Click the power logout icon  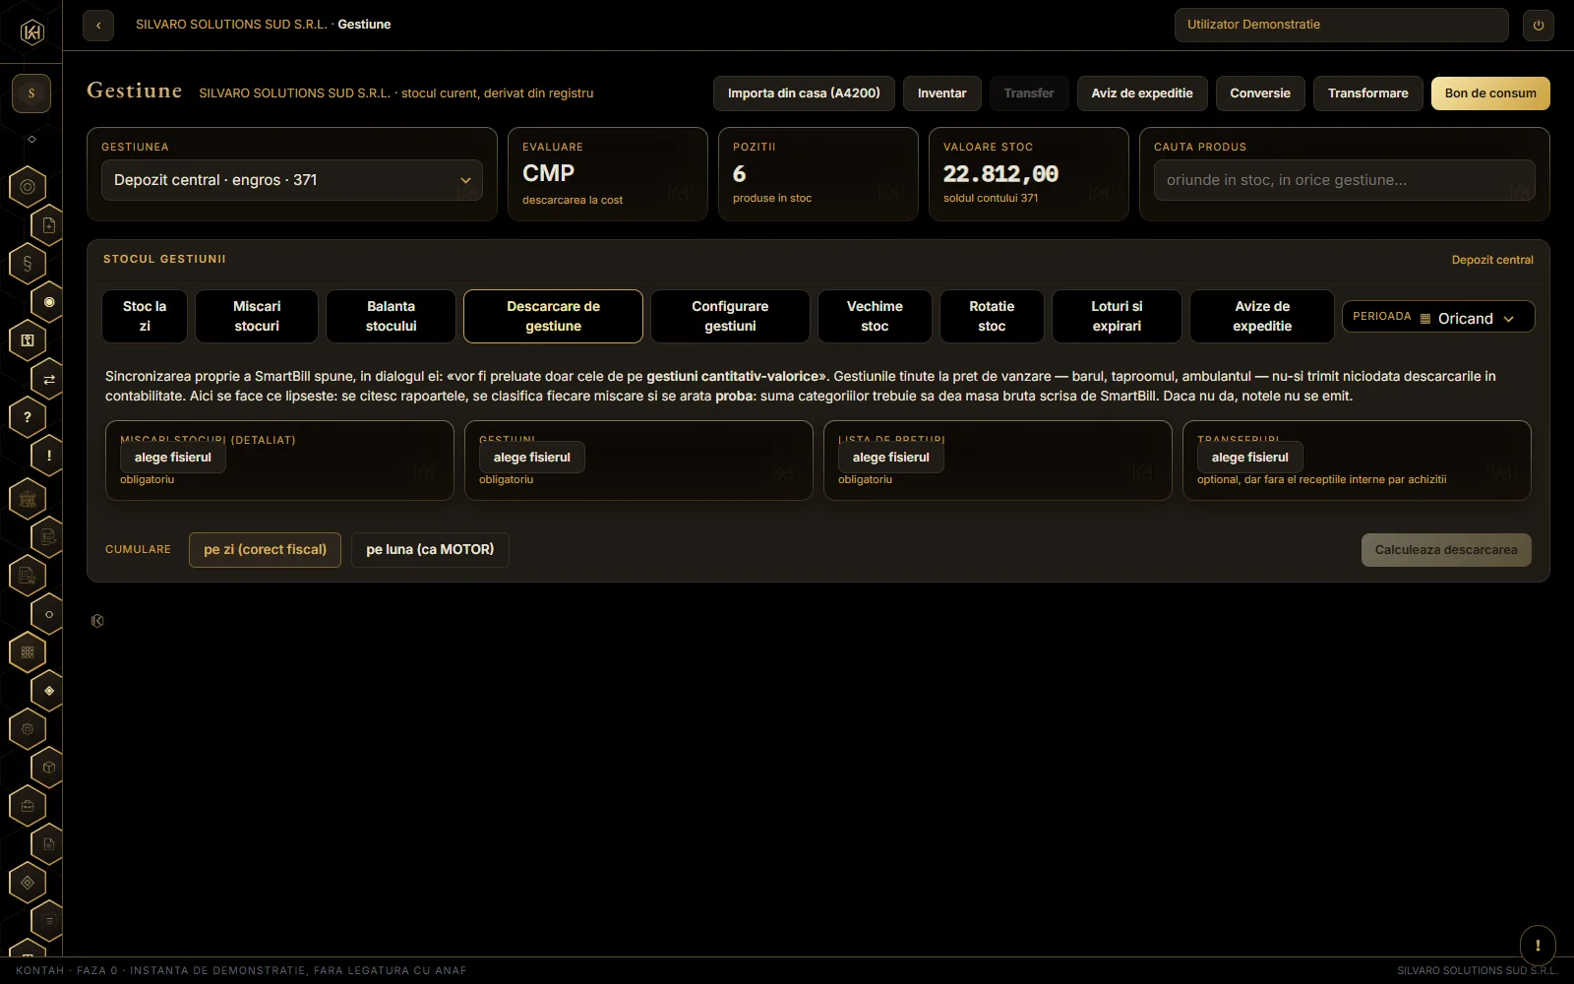pyautogui.click(x=1539, y=26)
